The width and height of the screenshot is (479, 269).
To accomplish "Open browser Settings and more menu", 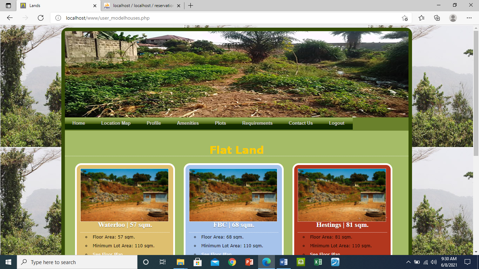I will [469, 18].
